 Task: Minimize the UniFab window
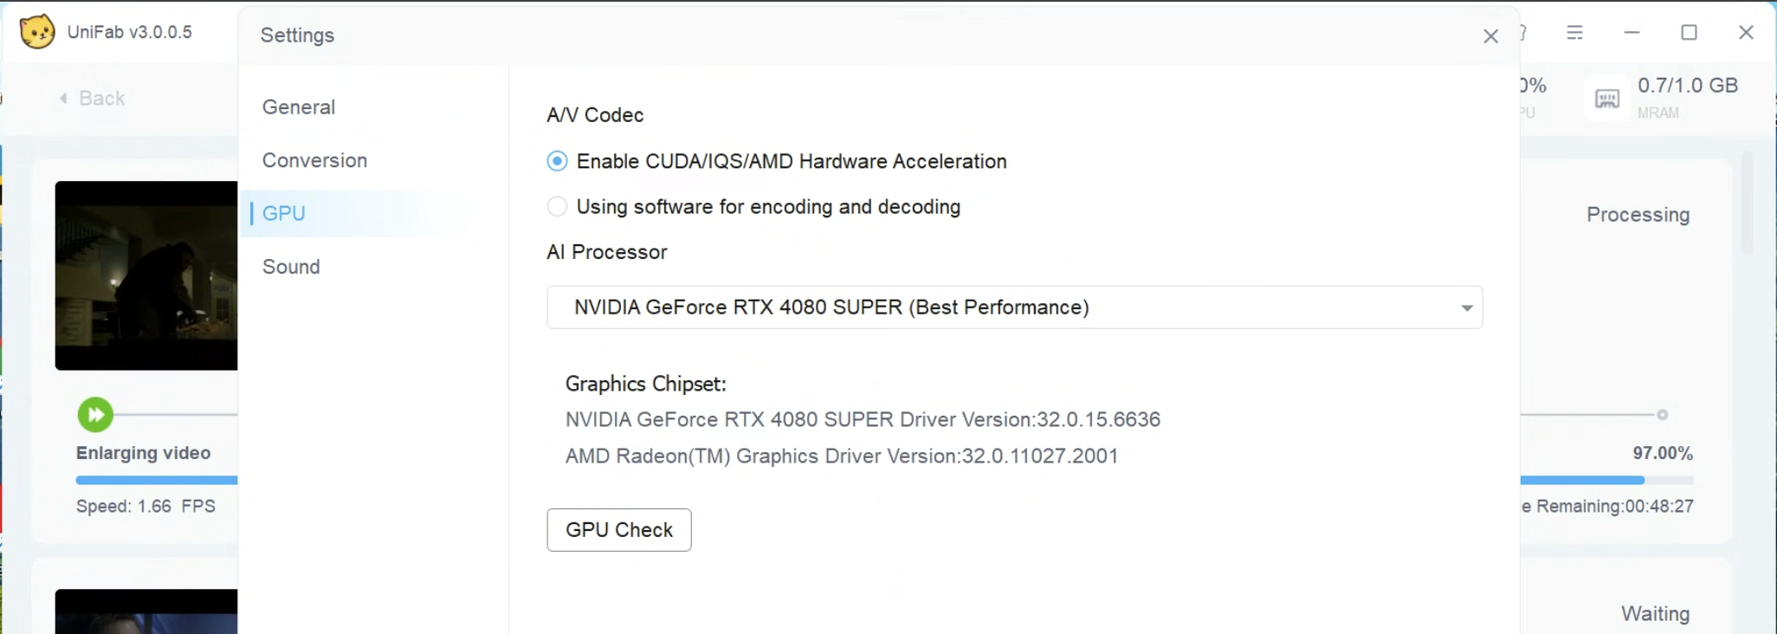pos(1632,33)
